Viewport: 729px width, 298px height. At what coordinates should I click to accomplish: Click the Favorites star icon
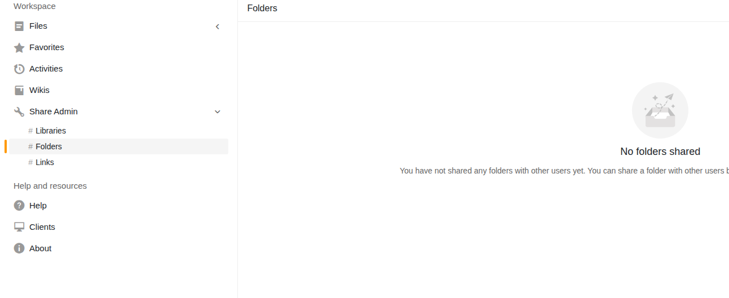pos(19,47)
